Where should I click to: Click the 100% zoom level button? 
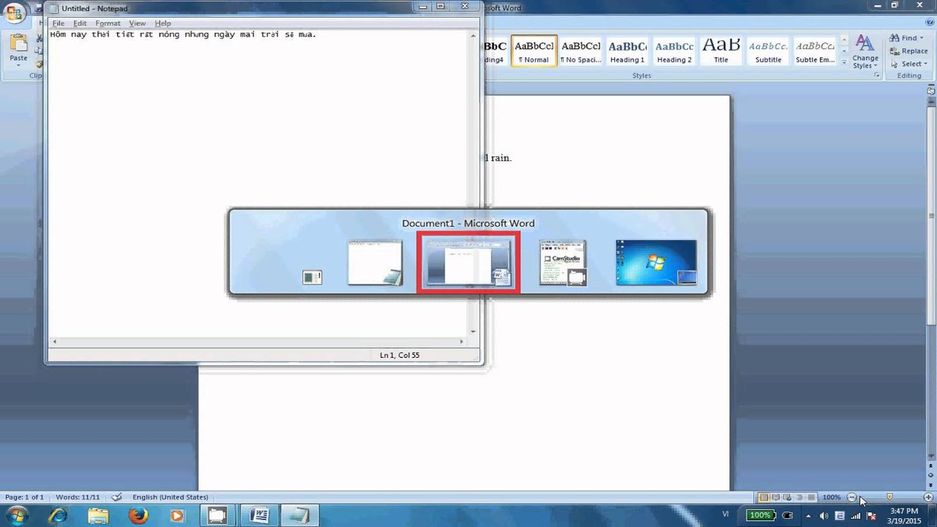tap(832, 498)
